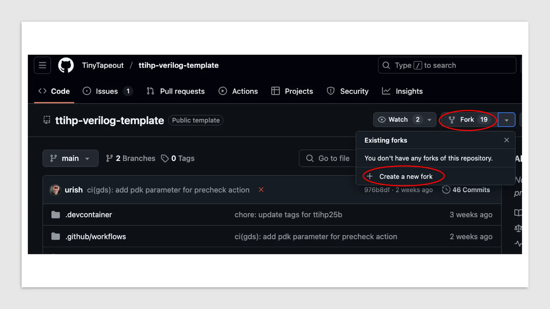Open the .github/workflows folder

pyautogui.click(x=95, y=237)
